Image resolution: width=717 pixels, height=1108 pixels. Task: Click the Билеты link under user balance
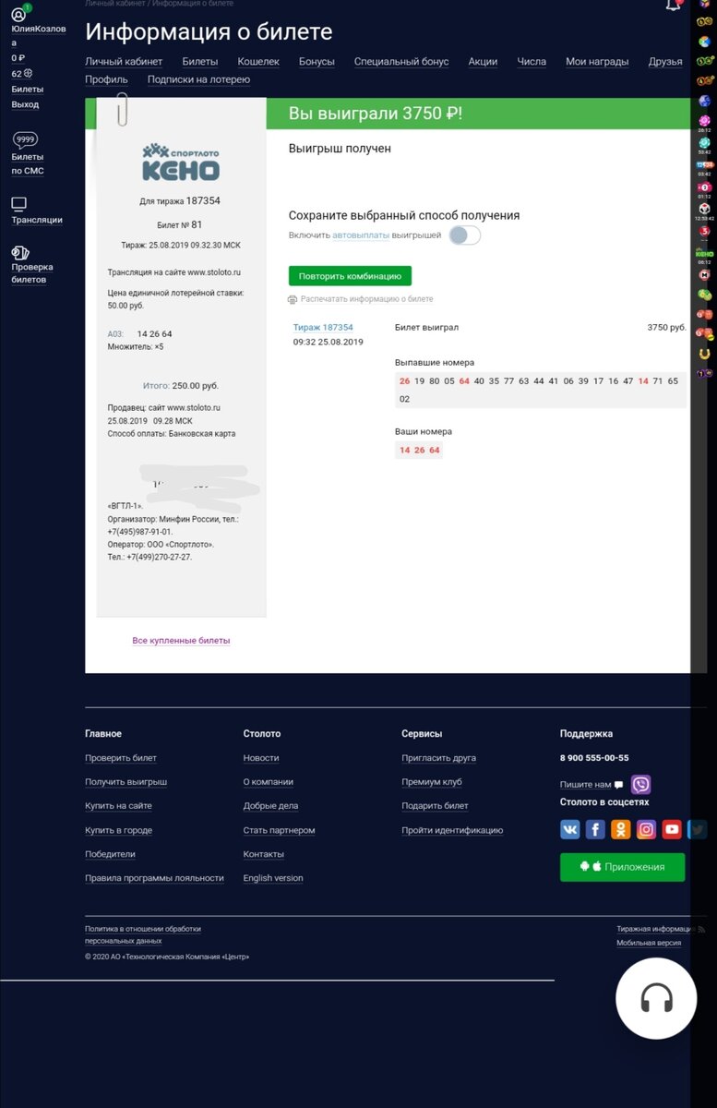[27, 89]
